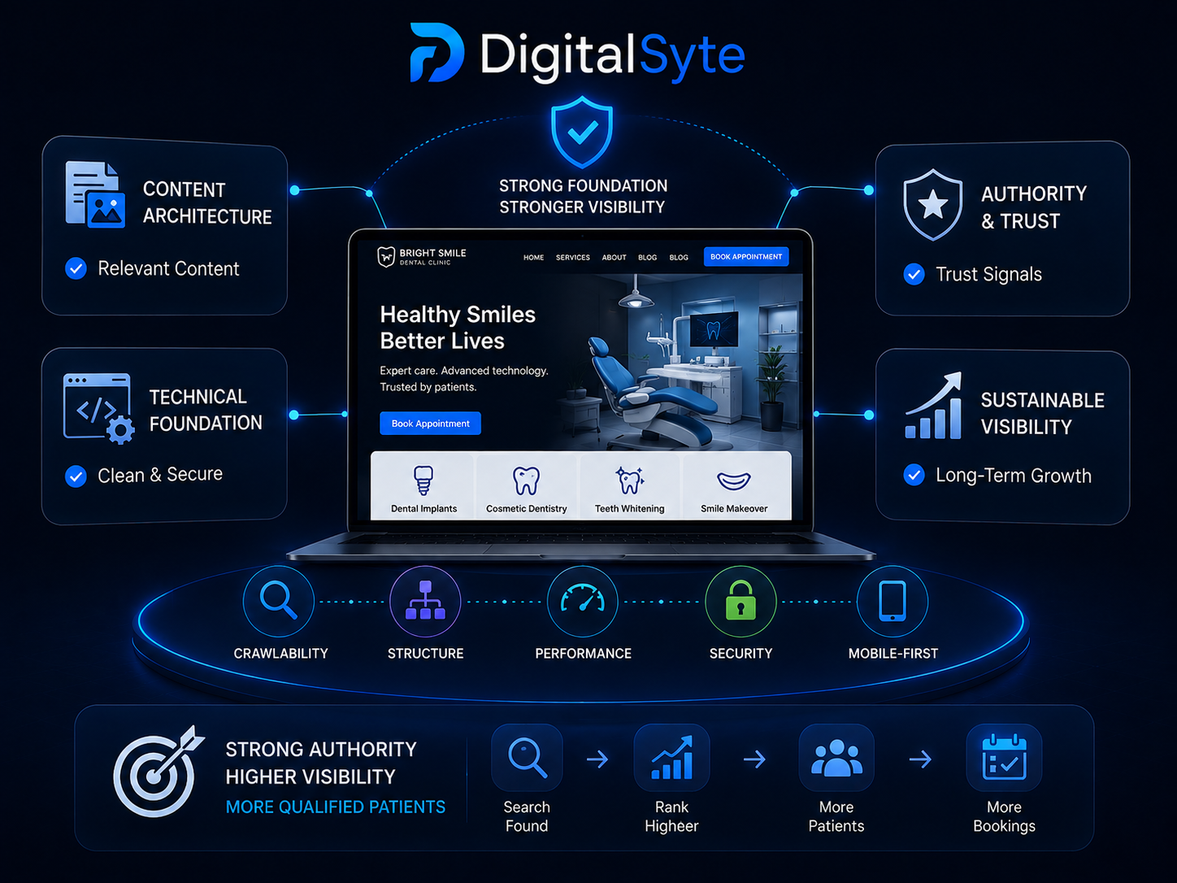This screenshot has height=883, width=1177.
Task: Click the More Patients people icon
Action: 836,758
